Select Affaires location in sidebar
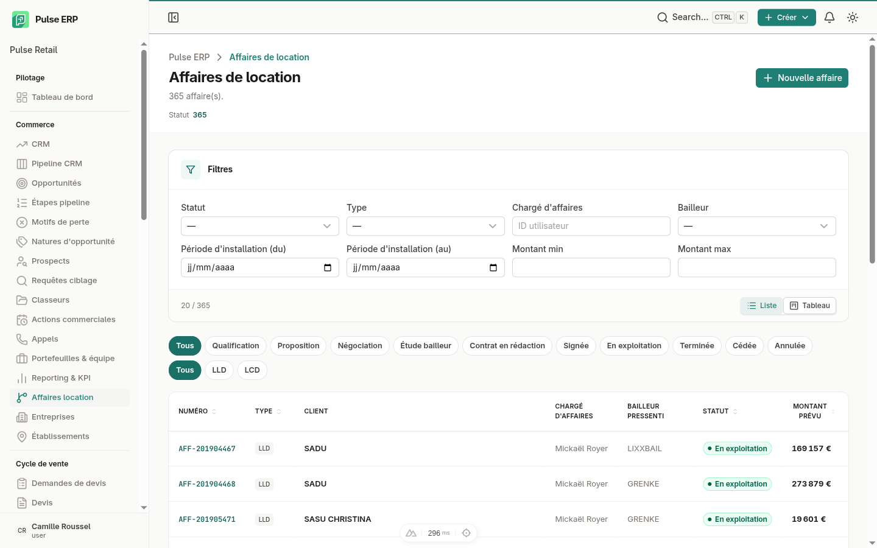This screenshot has width=877, height=548. pos(69,398)
